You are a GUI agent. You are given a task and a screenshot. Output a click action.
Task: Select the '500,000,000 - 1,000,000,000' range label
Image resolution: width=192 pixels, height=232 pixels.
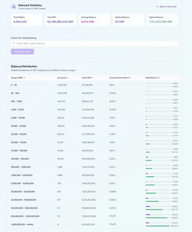[x=25, y=216]
